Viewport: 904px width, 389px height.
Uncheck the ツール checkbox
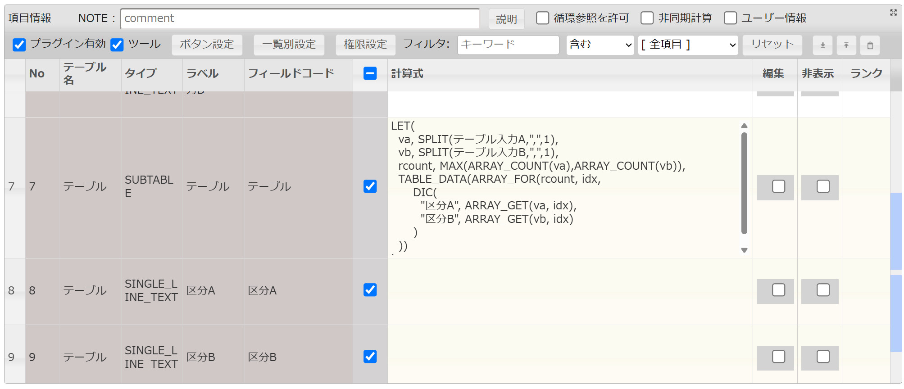(x=117, y=45)
